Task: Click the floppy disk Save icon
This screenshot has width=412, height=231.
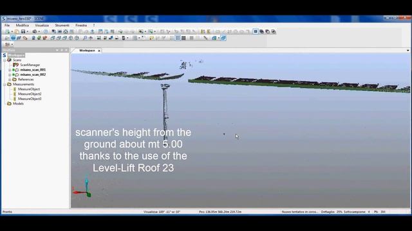Action: 23,31
